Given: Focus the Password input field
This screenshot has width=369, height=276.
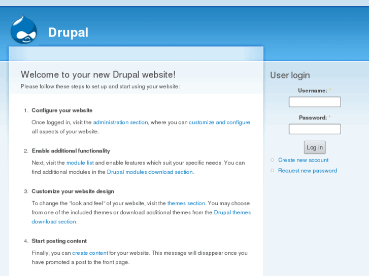Looking at the screenshot, I should [315, 129].
